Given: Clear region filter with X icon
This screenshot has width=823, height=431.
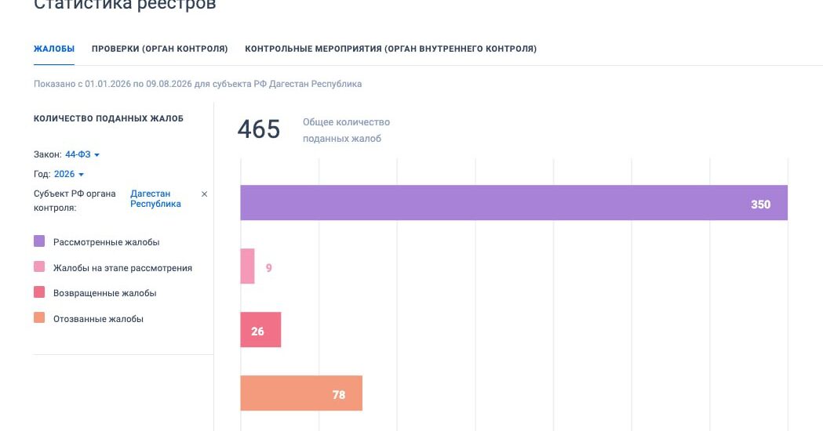Looking at the screenshot, I should pos(205,194).
